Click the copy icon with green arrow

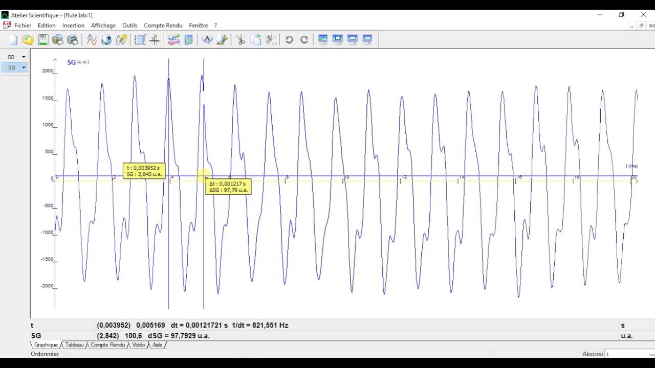tap(256, 40)
